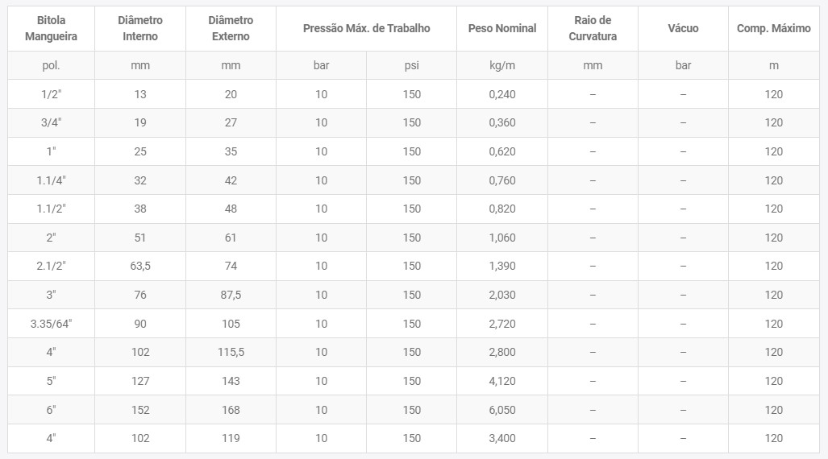
Task: Click the 63,5 internal diameter value
Action: (140, 266)
